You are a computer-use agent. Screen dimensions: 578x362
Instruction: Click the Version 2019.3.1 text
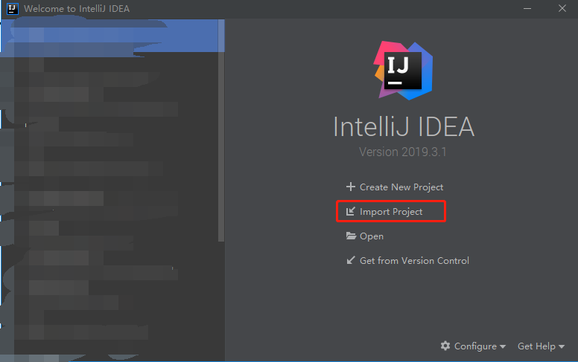coord(403,152)
